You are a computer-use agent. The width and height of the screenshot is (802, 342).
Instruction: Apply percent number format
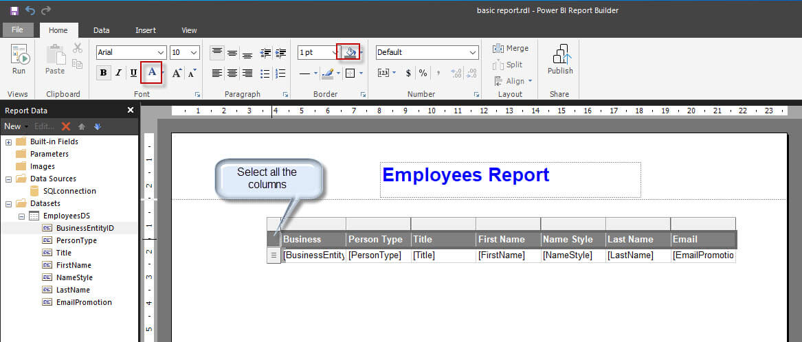point(423,73)
